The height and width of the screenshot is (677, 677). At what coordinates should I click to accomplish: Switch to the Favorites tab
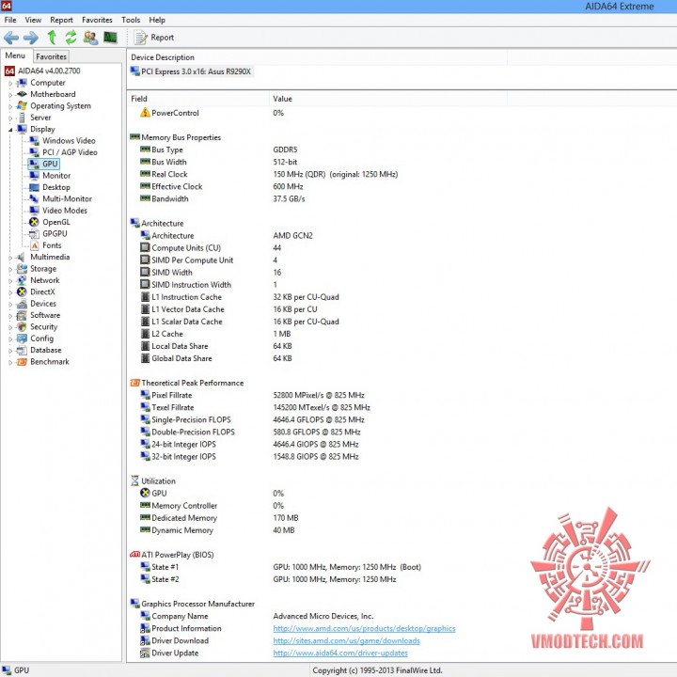pos(51,56)
